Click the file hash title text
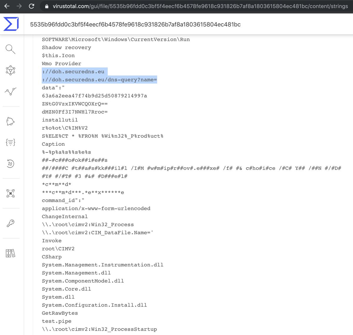The width and height of the screenshot is (353, 335). (135, 24)
